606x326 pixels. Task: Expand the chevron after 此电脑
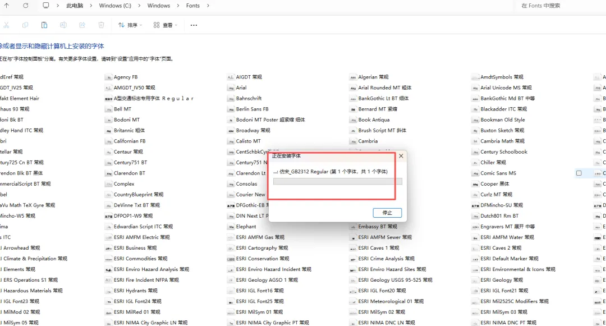tap(91, 6)
